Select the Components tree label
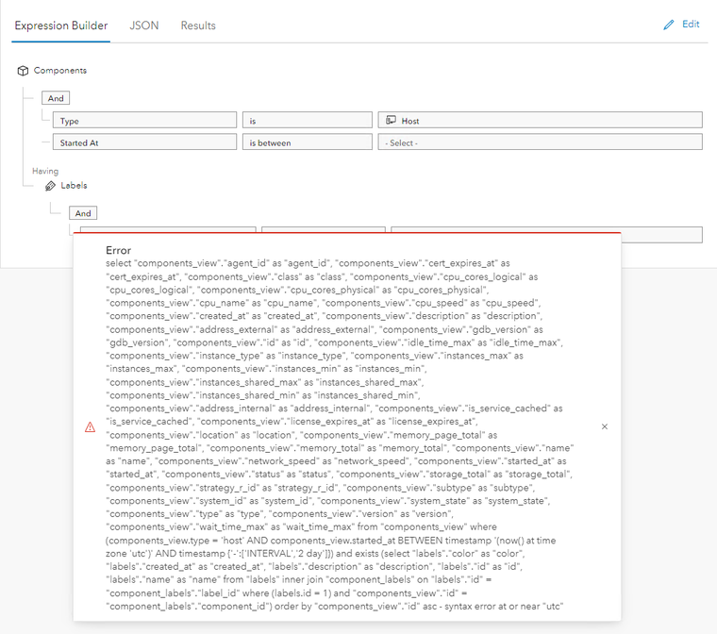The height and width of the screenshot is (634, 717). pyautogui.click(x=59, y=71)
